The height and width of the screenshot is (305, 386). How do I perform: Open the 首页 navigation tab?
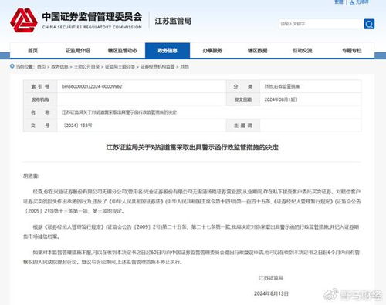click(x=32, y=51)
